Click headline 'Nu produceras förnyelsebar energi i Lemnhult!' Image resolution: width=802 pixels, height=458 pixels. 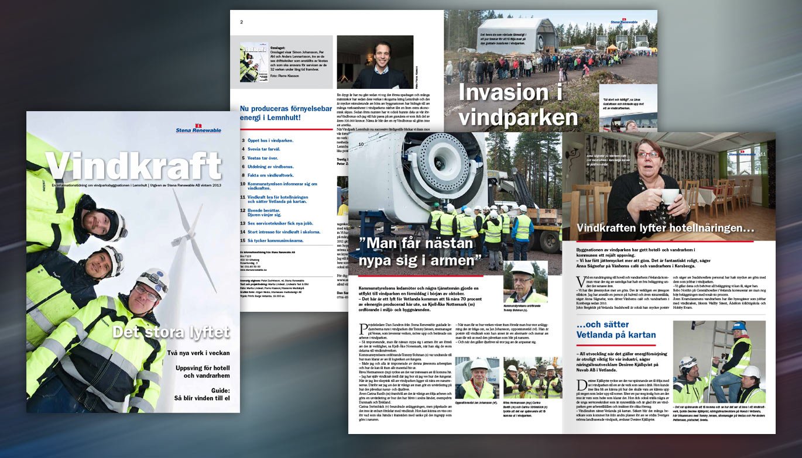coord(287,113)
